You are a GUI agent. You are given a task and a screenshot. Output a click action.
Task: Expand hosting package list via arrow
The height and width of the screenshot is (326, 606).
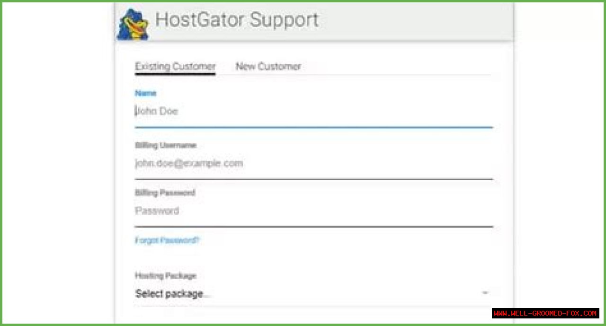[x=485, y=293]
